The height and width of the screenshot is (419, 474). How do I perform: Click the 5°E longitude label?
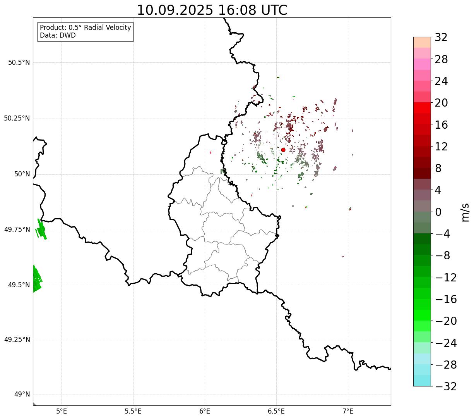coord(62,411)
